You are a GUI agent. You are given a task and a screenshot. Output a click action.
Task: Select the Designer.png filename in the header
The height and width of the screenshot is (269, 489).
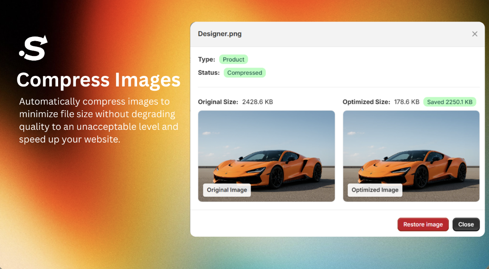point(219,34)
